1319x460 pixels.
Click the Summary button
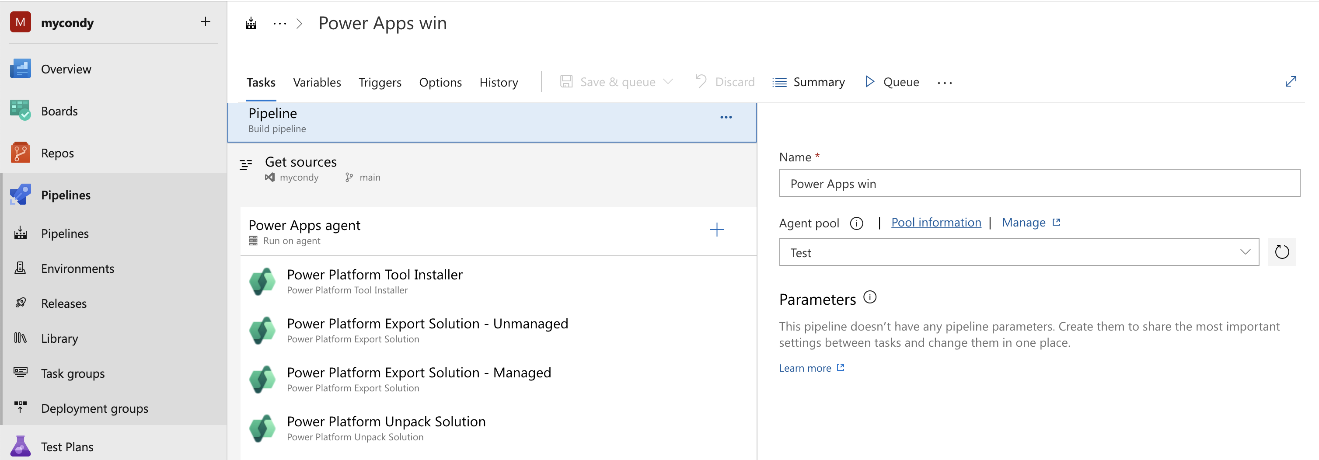(809, 82)
